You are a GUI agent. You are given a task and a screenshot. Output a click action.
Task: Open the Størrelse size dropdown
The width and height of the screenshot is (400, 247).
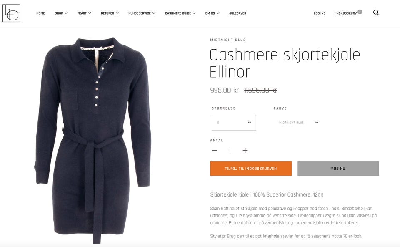pos(234,123)
